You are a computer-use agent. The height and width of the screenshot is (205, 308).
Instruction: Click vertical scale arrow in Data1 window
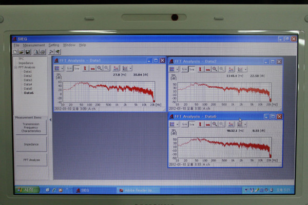pyautogui.click(x=85, y=68)
